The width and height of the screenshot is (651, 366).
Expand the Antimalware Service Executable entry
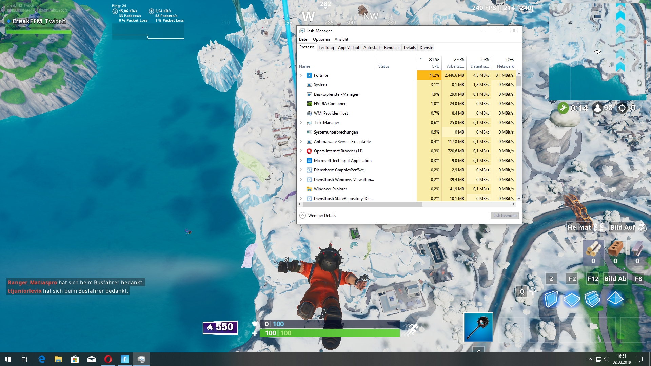[x=301, y=142]
